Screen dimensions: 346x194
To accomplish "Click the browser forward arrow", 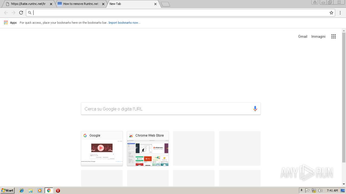I will pyautogui.click(x=14, y=13).
